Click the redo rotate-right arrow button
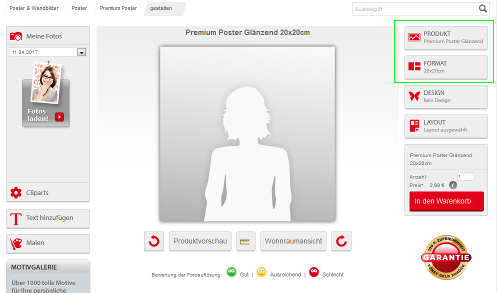This screenshot has height=293, width=497. (x=341, y=241)
